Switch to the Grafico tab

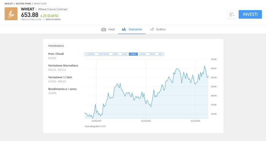click(x=158, y=29)
